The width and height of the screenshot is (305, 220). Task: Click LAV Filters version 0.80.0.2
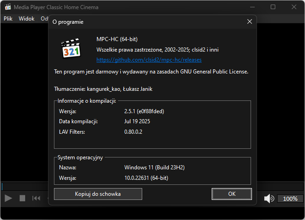133,132
